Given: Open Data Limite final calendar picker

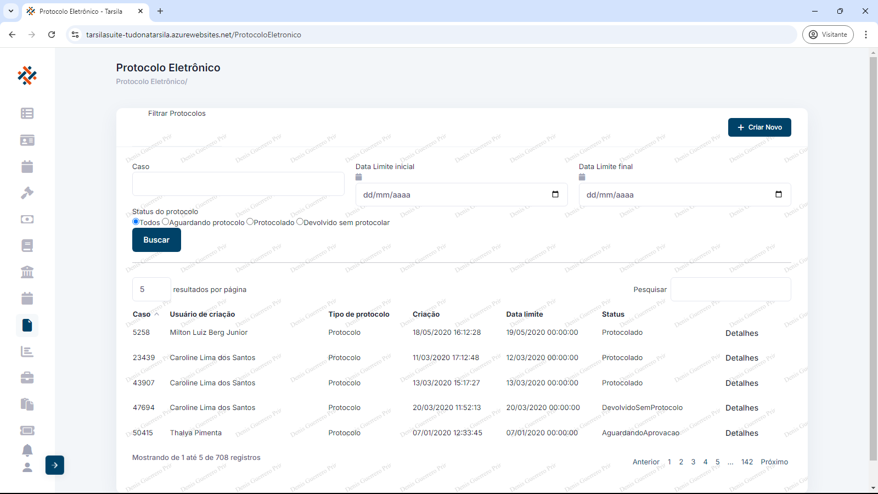Looking at the screenshot, I should 778,194.
